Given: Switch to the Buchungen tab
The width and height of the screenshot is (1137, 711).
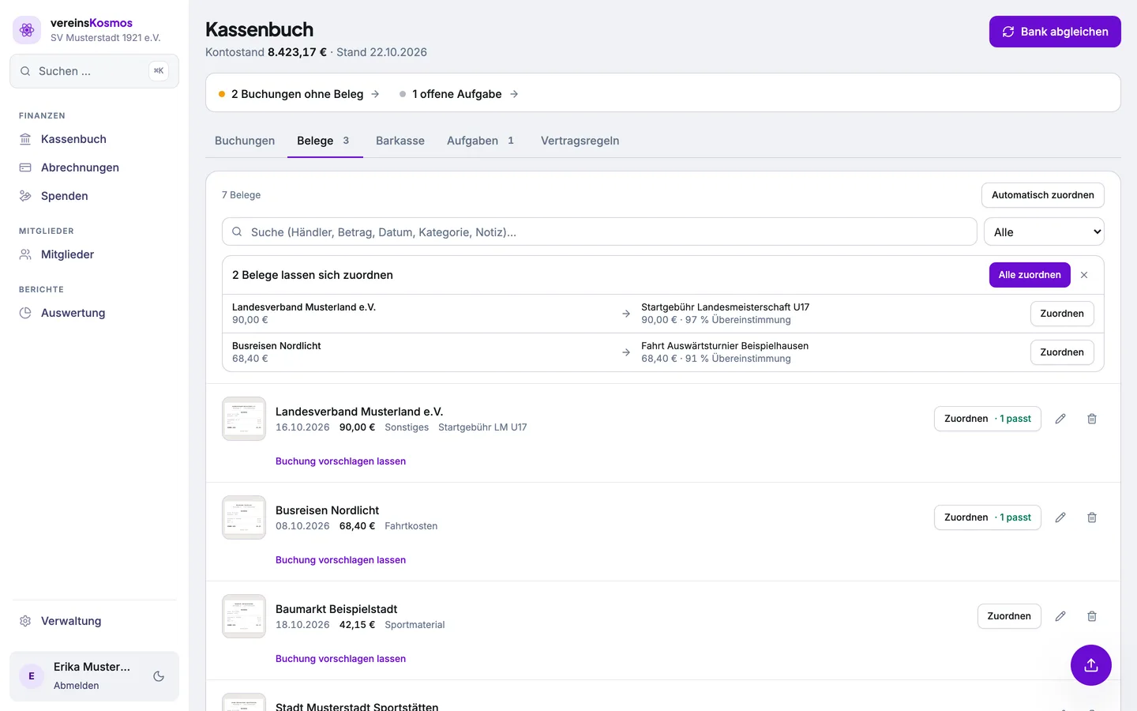Looking at the screenshot, I should tap(245, 141).
